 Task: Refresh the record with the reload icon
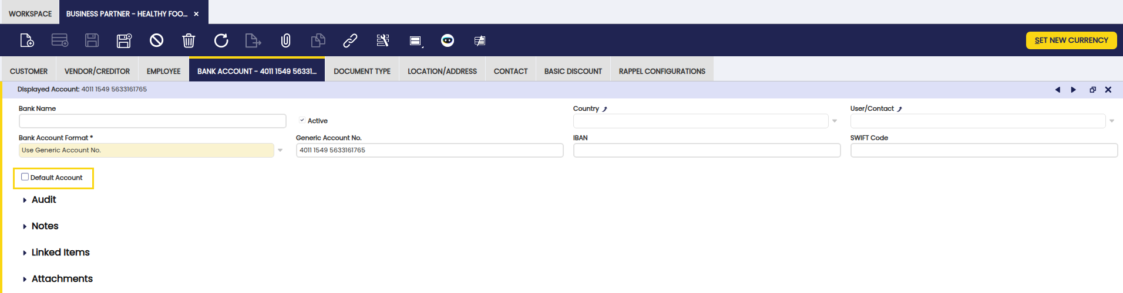pyautogui.click(x=221, y=40)
